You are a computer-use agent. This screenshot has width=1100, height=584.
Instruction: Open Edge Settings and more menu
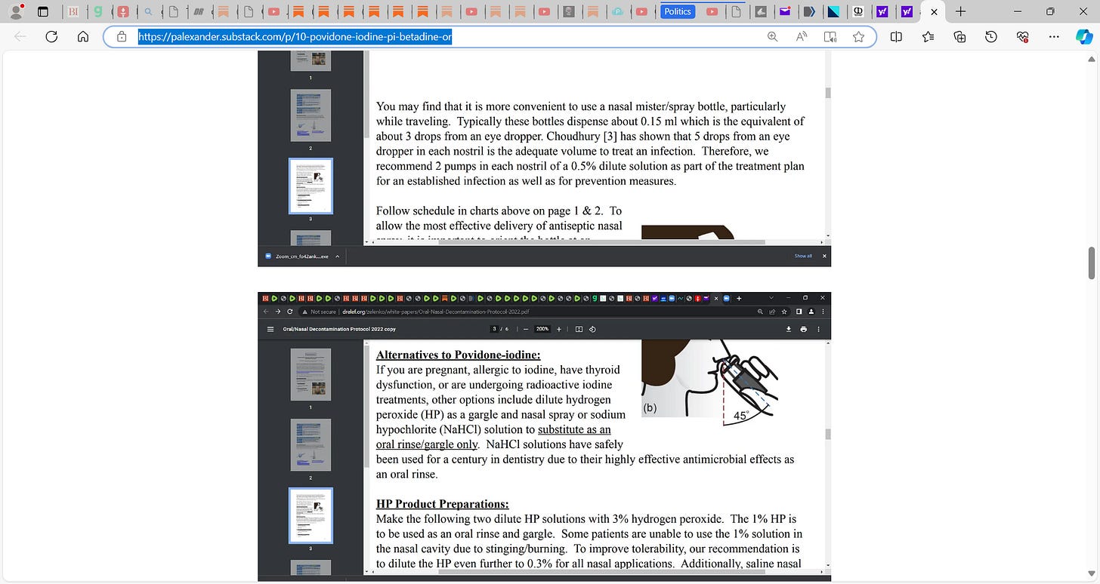(1055, 36)
